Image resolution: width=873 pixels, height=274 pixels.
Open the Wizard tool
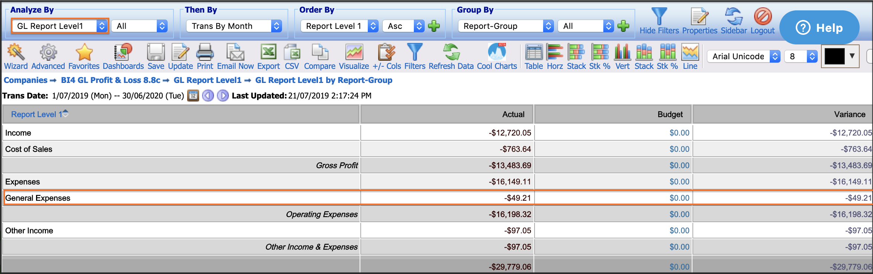(x=16, y=56)
